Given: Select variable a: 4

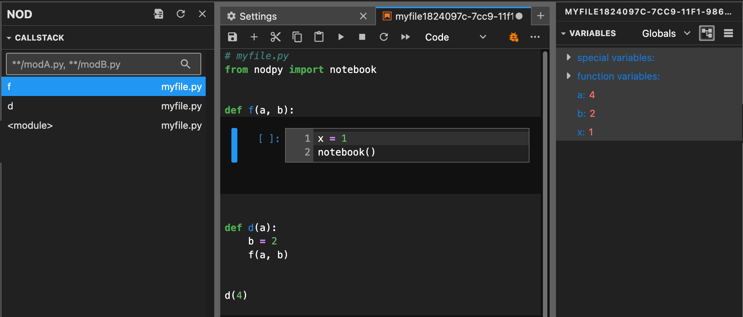Looking at the screenshot, I should click(586, 95).
